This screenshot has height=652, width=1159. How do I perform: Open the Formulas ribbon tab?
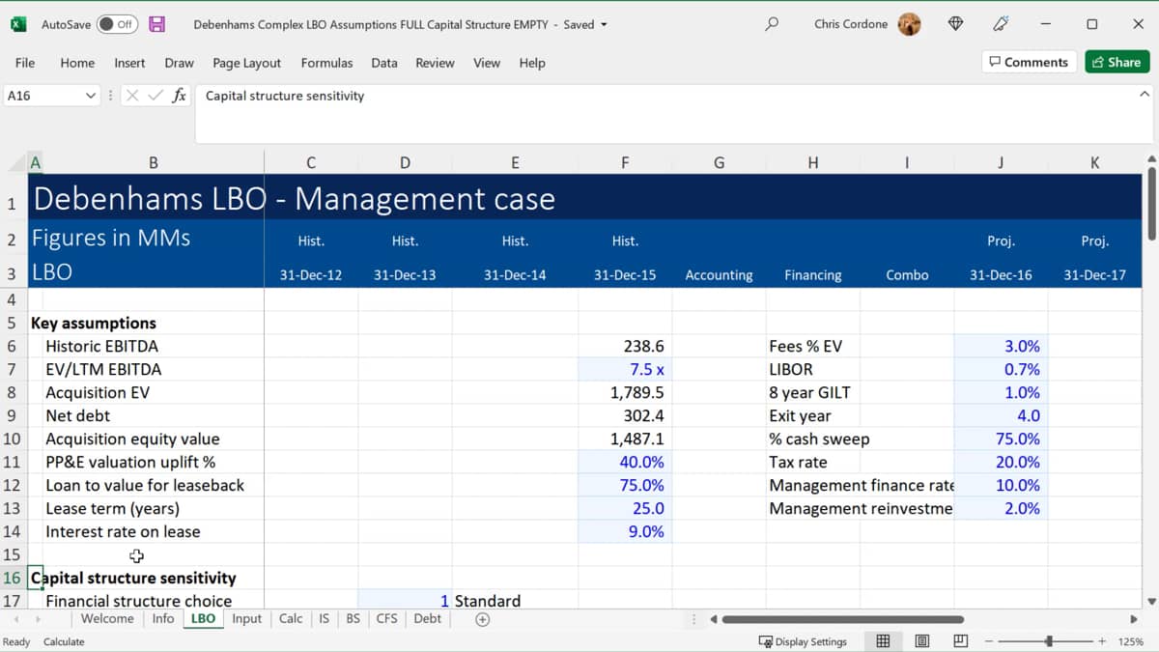pyautogui.click(x=326, y=63)
